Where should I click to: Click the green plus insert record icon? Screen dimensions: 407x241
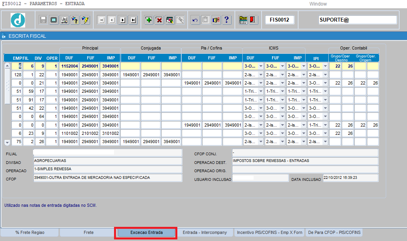(x=149, y=20)
